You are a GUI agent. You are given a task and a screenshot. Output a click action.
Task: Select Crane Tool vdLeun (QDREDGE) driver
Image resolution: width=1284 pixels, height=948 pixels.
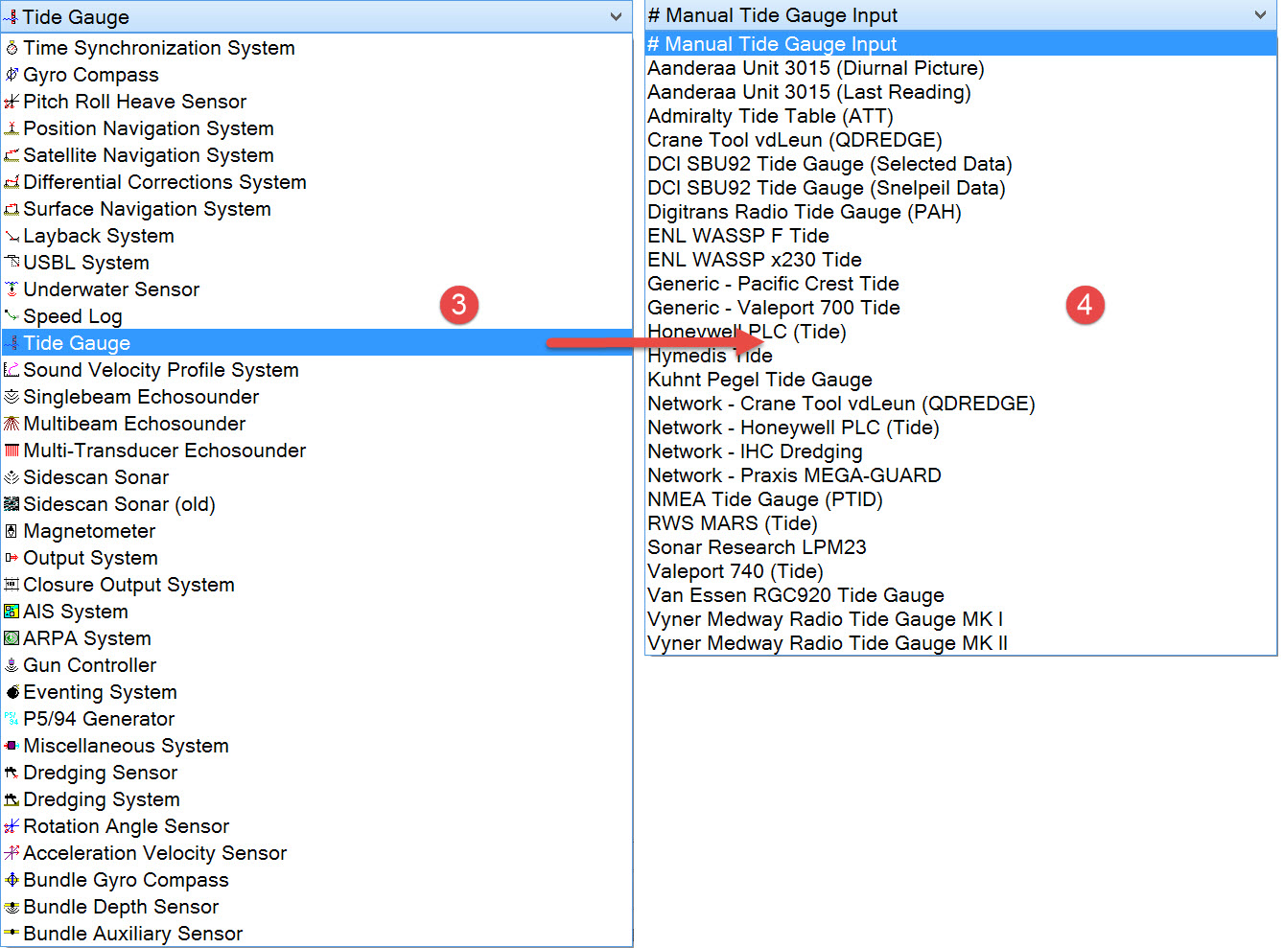961,140
